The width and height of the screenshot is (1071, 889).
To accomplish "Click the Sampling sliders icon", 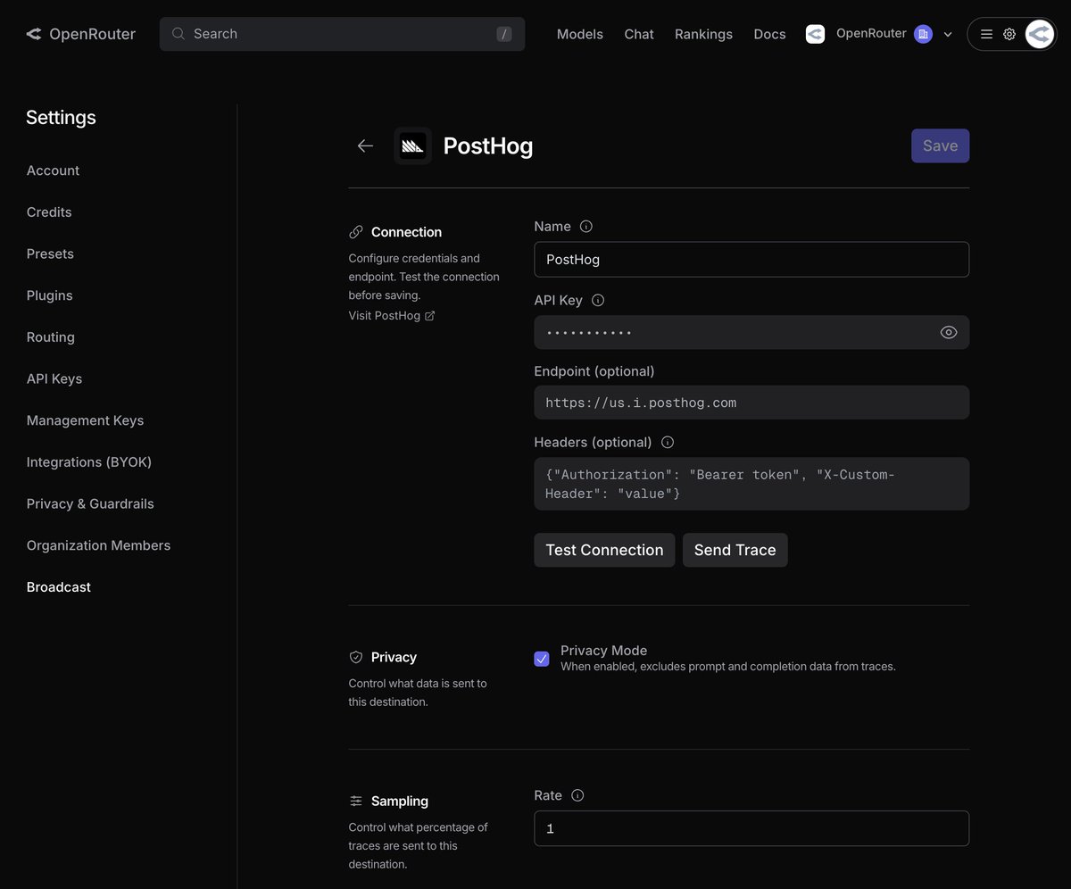I will coord(356,802).
